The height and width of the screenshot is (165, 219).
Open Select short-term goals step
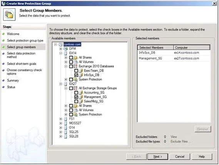tap(22, 64)
